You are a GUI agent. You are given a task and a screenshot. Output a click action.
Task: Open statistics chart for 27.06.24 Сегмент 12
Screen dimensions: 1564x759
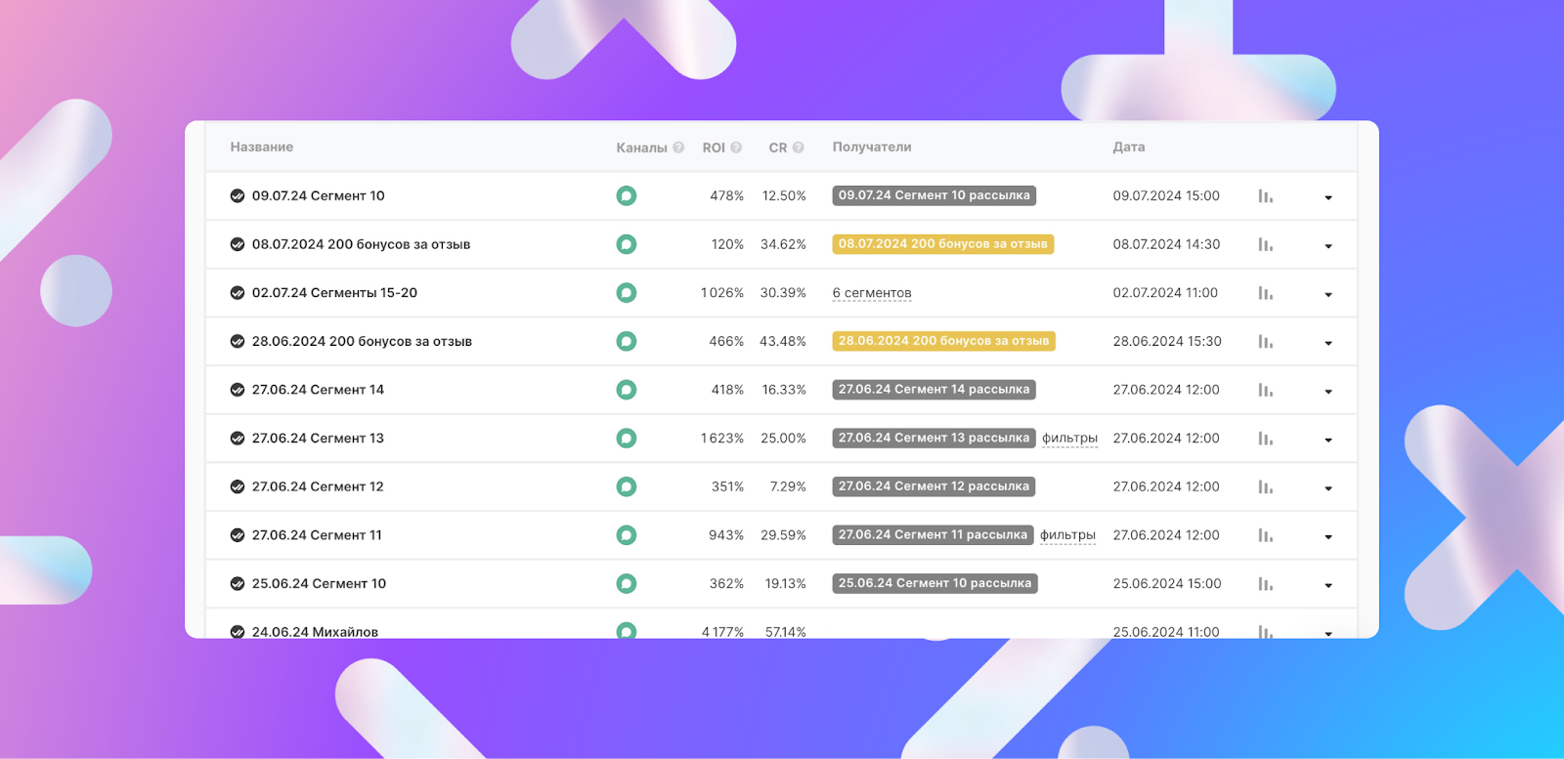point(1265,486)
